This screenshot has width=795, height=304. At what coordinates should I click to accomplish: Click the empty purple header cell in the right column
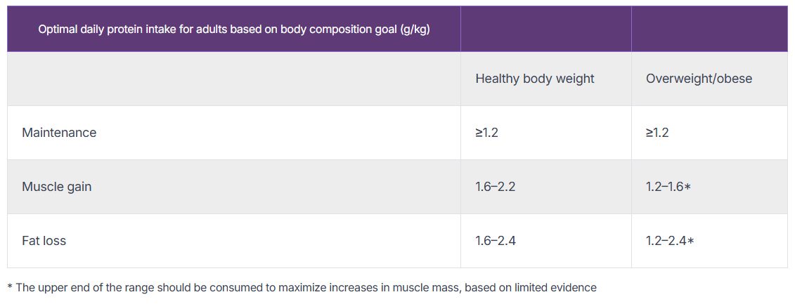[x=709, y=29]
